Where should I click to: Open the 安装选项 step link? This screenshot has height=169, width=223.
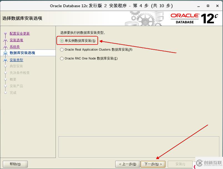tap(16, 40)
